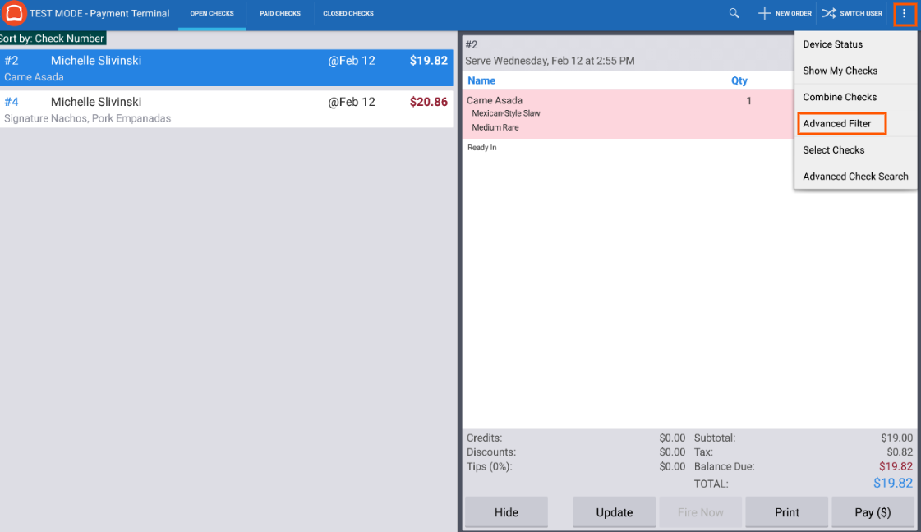The height and width of the screenshot is (532, 921).
Task: Choose Combine Checks
Action: click(x=840, y=97)
